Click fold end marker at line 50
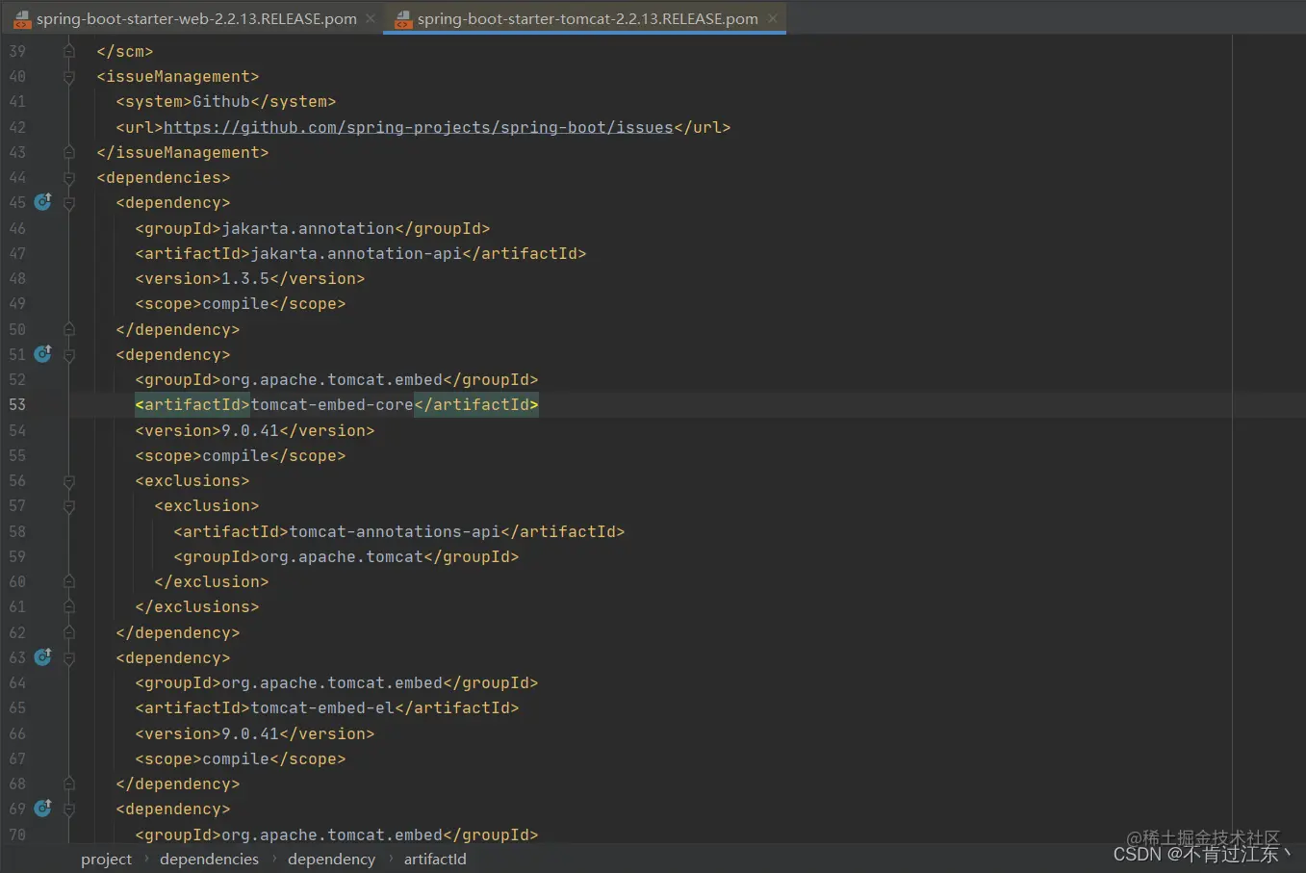 (68, 329)
